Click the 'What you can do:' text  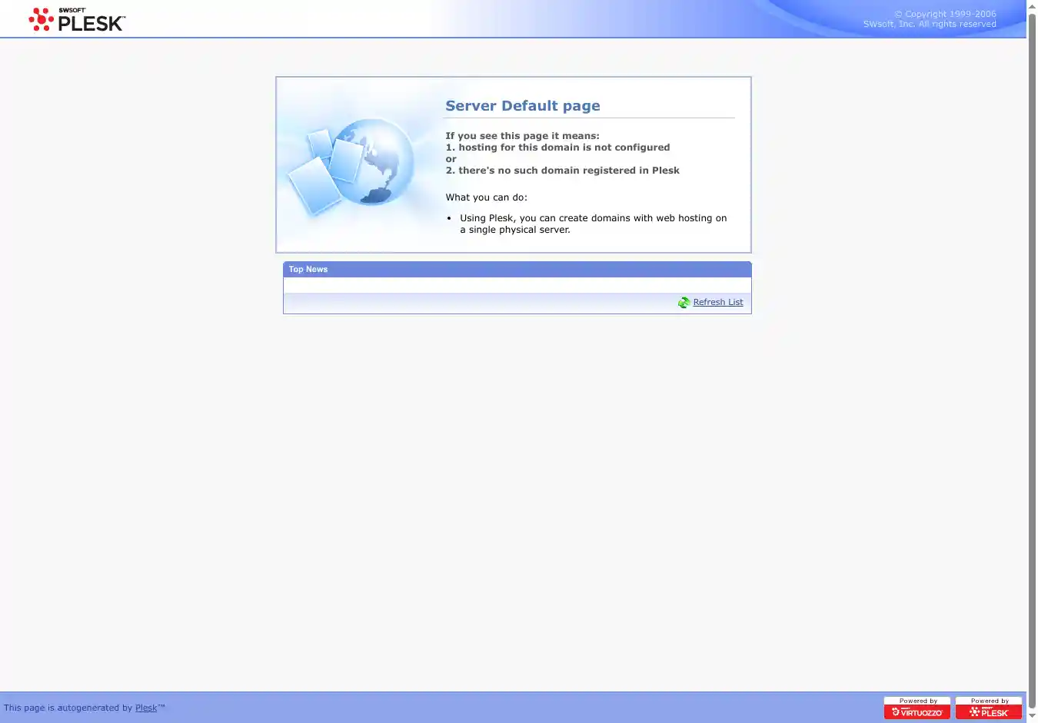click(x=486, y=197)
